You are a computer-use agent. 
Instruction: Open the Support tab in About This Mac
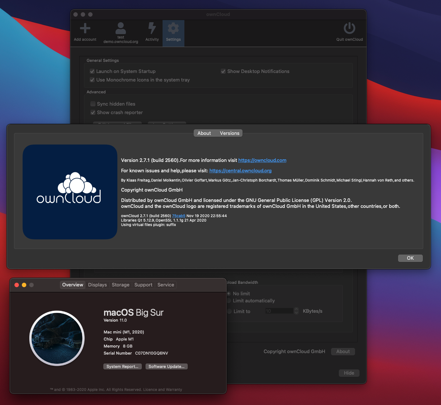pos(143,285)
